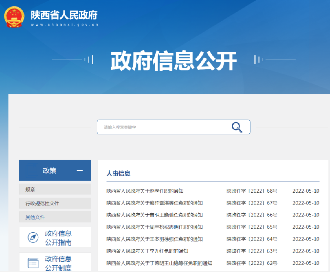Screen dimensions: 330x272
Task: Open the 丁德明王山稳等任免职 notice
Action: coord(159,263)
